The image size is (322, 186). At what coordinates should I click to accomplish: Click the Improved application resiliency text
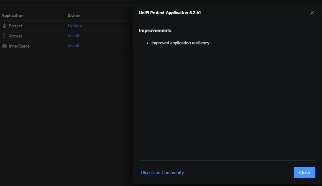click(181, 43)
